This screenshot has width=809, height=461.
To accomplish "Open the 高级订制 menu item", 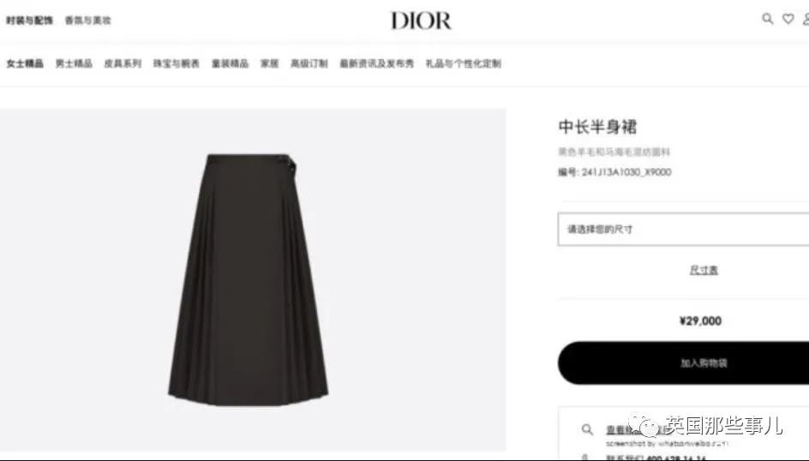I will [x=309, y=63].
